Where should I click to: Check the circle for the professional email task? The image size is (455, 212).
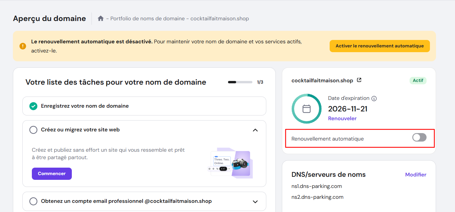pyautogui.click(x=33, y=201)
